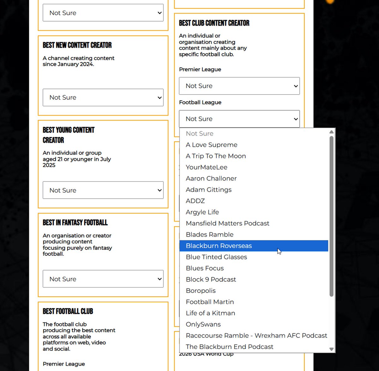This screenshot has width=379, height=371.
Task: Select Adam Gittings option
Action: tap(254, 190)
